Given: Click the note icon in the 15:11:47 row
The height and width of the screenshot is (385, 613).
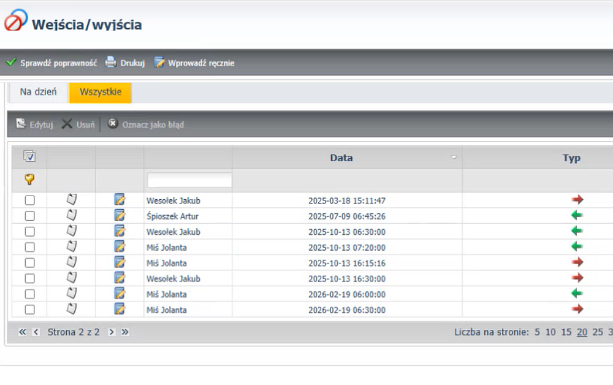Looking at the screenshot, I should point(71,200).
